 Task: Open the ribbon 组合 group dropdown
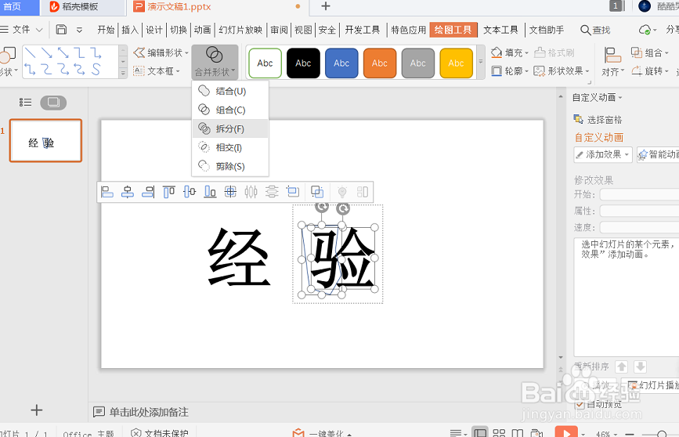tap(650, 52)
